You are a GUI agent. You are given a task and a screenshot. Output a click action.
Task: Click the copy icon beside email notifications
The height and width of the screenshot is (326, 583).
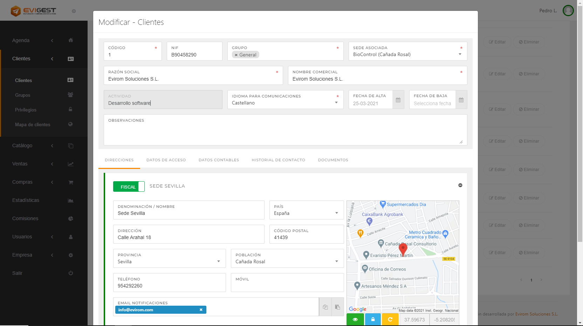click(x=325, y=307)
